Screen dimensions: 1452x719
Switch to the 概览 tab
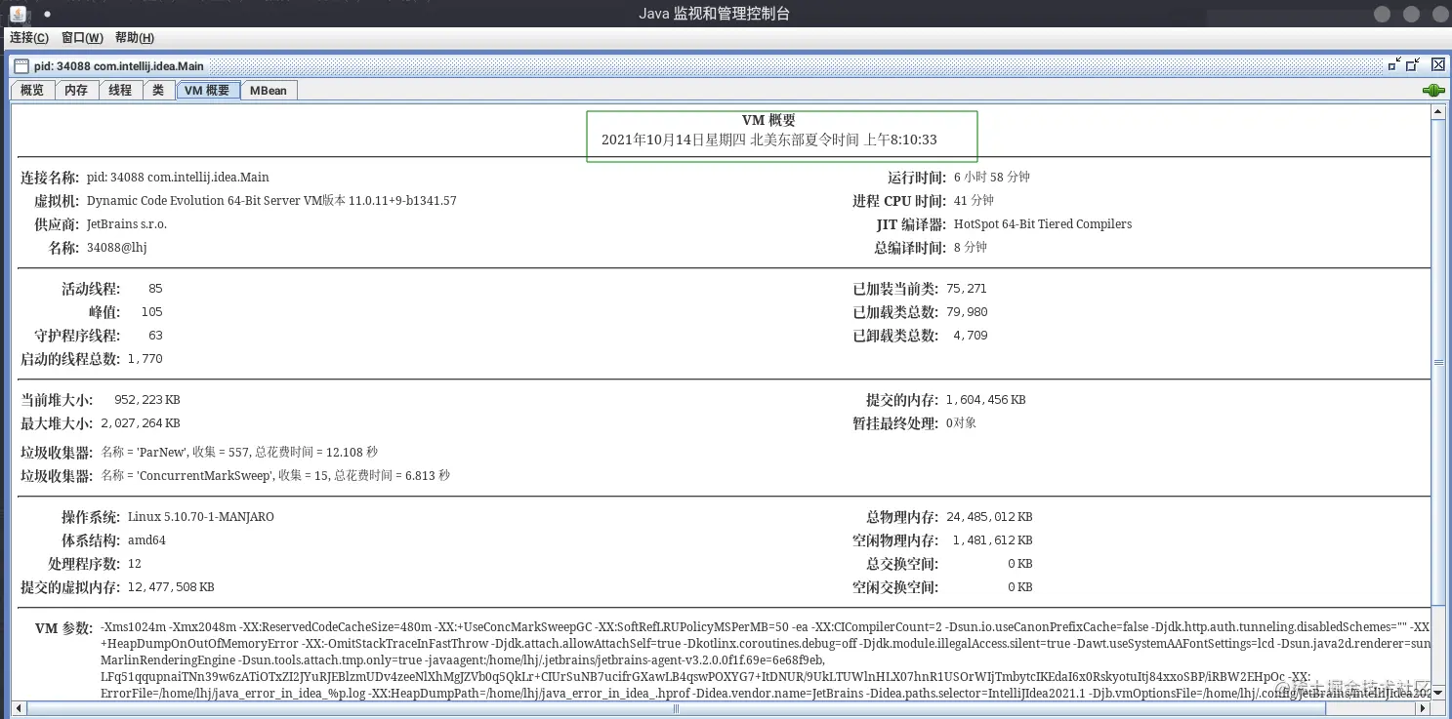(32, 90)
